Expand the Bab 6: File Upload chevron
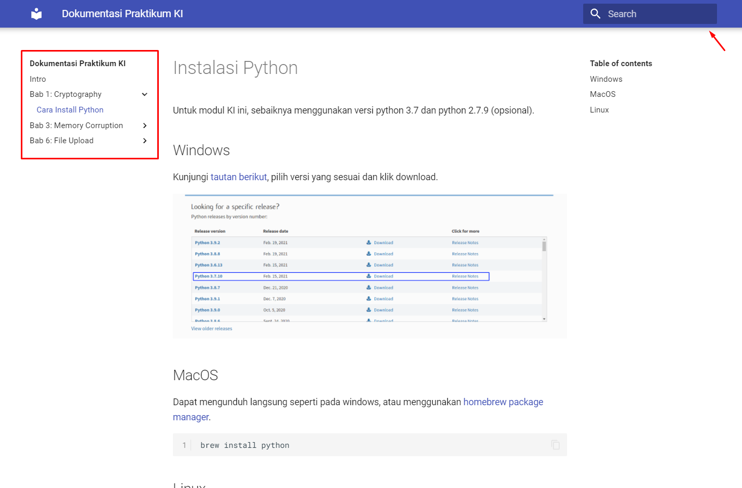The image size is (742, 488). (x=145, y=141)
